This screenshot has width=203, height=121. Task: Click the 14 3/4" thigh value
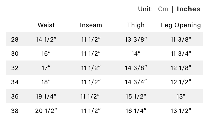pos(136,82)
